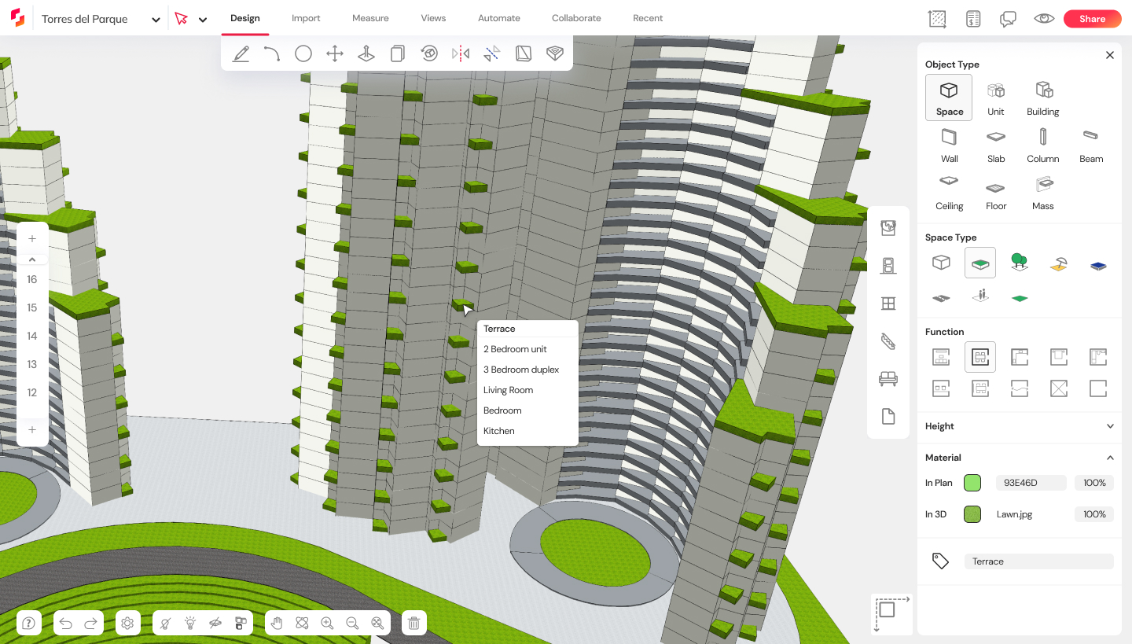Select the Stairs tool
This screenshot has height=644, width=1132.
[x=888, y=341]
